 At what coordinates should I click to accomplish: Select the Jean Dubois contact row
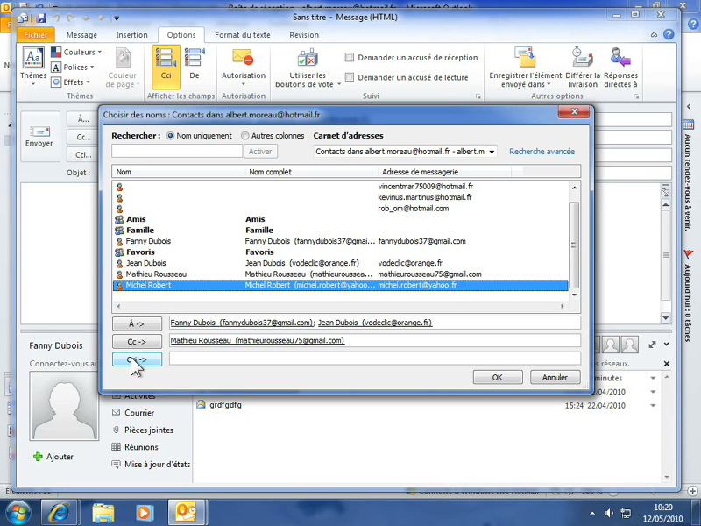[x=340, y=263]
